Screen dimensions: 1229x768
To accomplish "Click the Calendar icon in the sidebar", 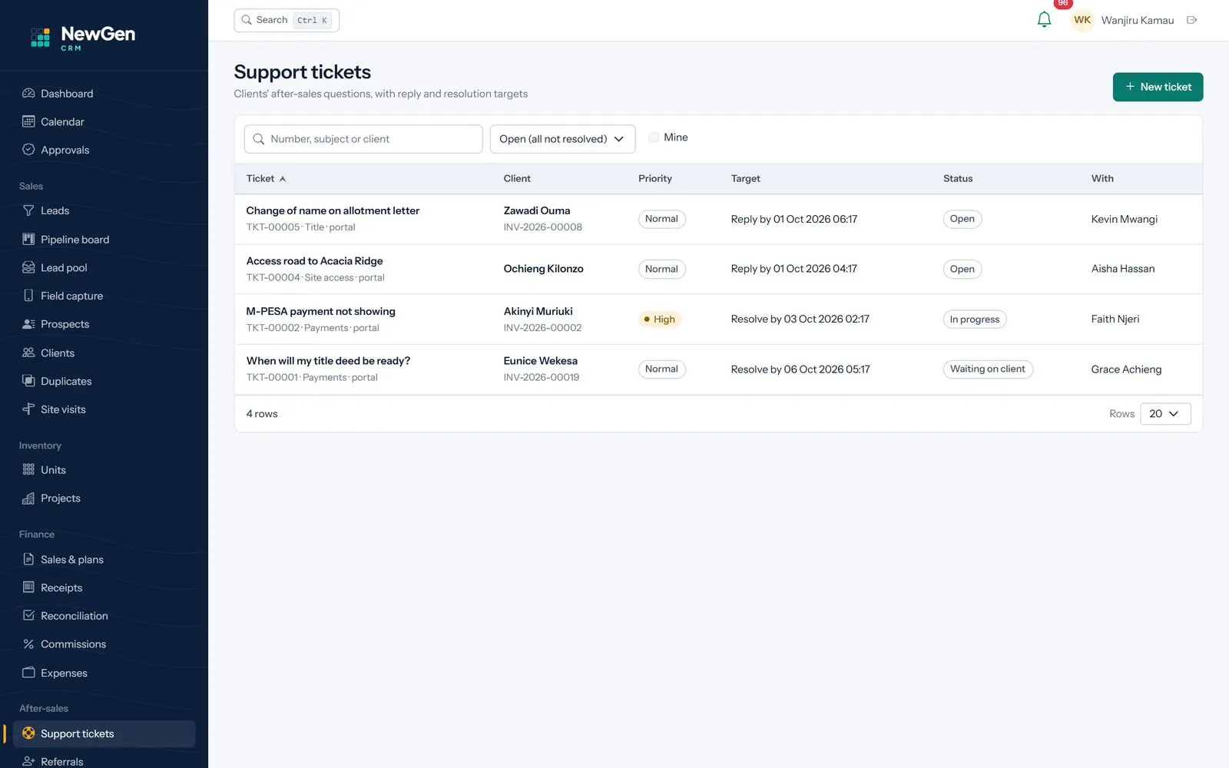I will pos(28,121).
